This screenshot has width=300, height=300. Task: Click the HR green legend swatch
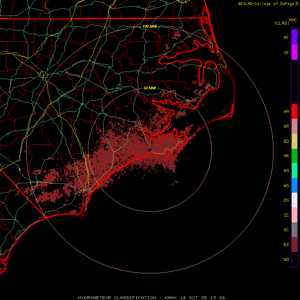click(x=294, y=156)
